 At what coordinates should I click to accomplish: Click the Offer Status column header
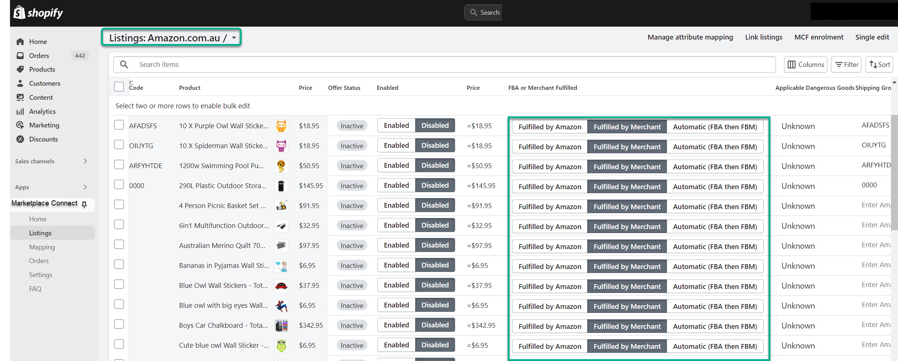coord(344,88)
